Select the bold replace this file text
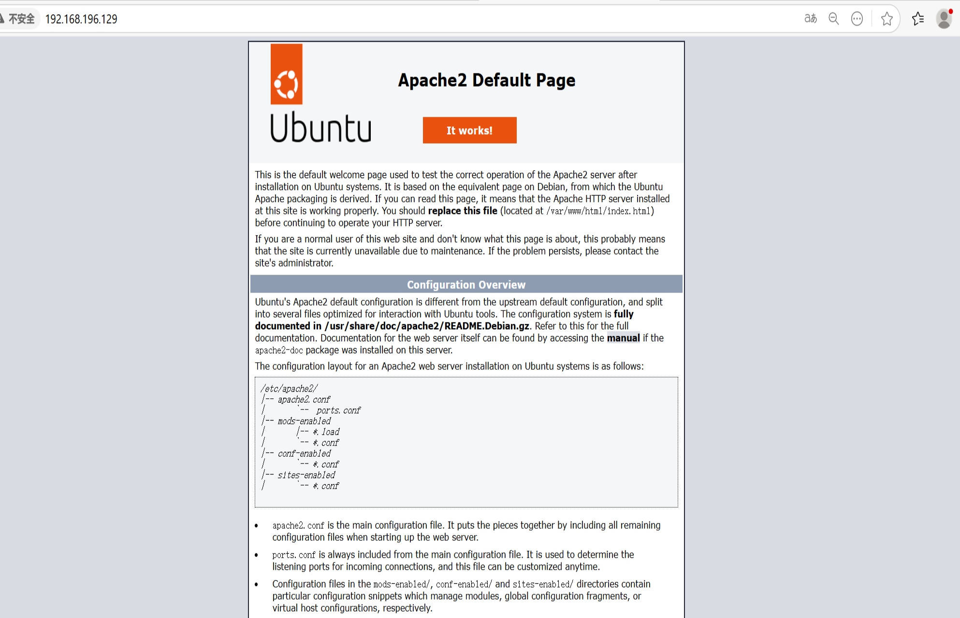 (463, 211)
